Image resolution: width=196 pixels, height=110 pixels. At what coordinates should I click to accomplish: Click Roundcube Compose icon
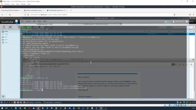point(10,27)
